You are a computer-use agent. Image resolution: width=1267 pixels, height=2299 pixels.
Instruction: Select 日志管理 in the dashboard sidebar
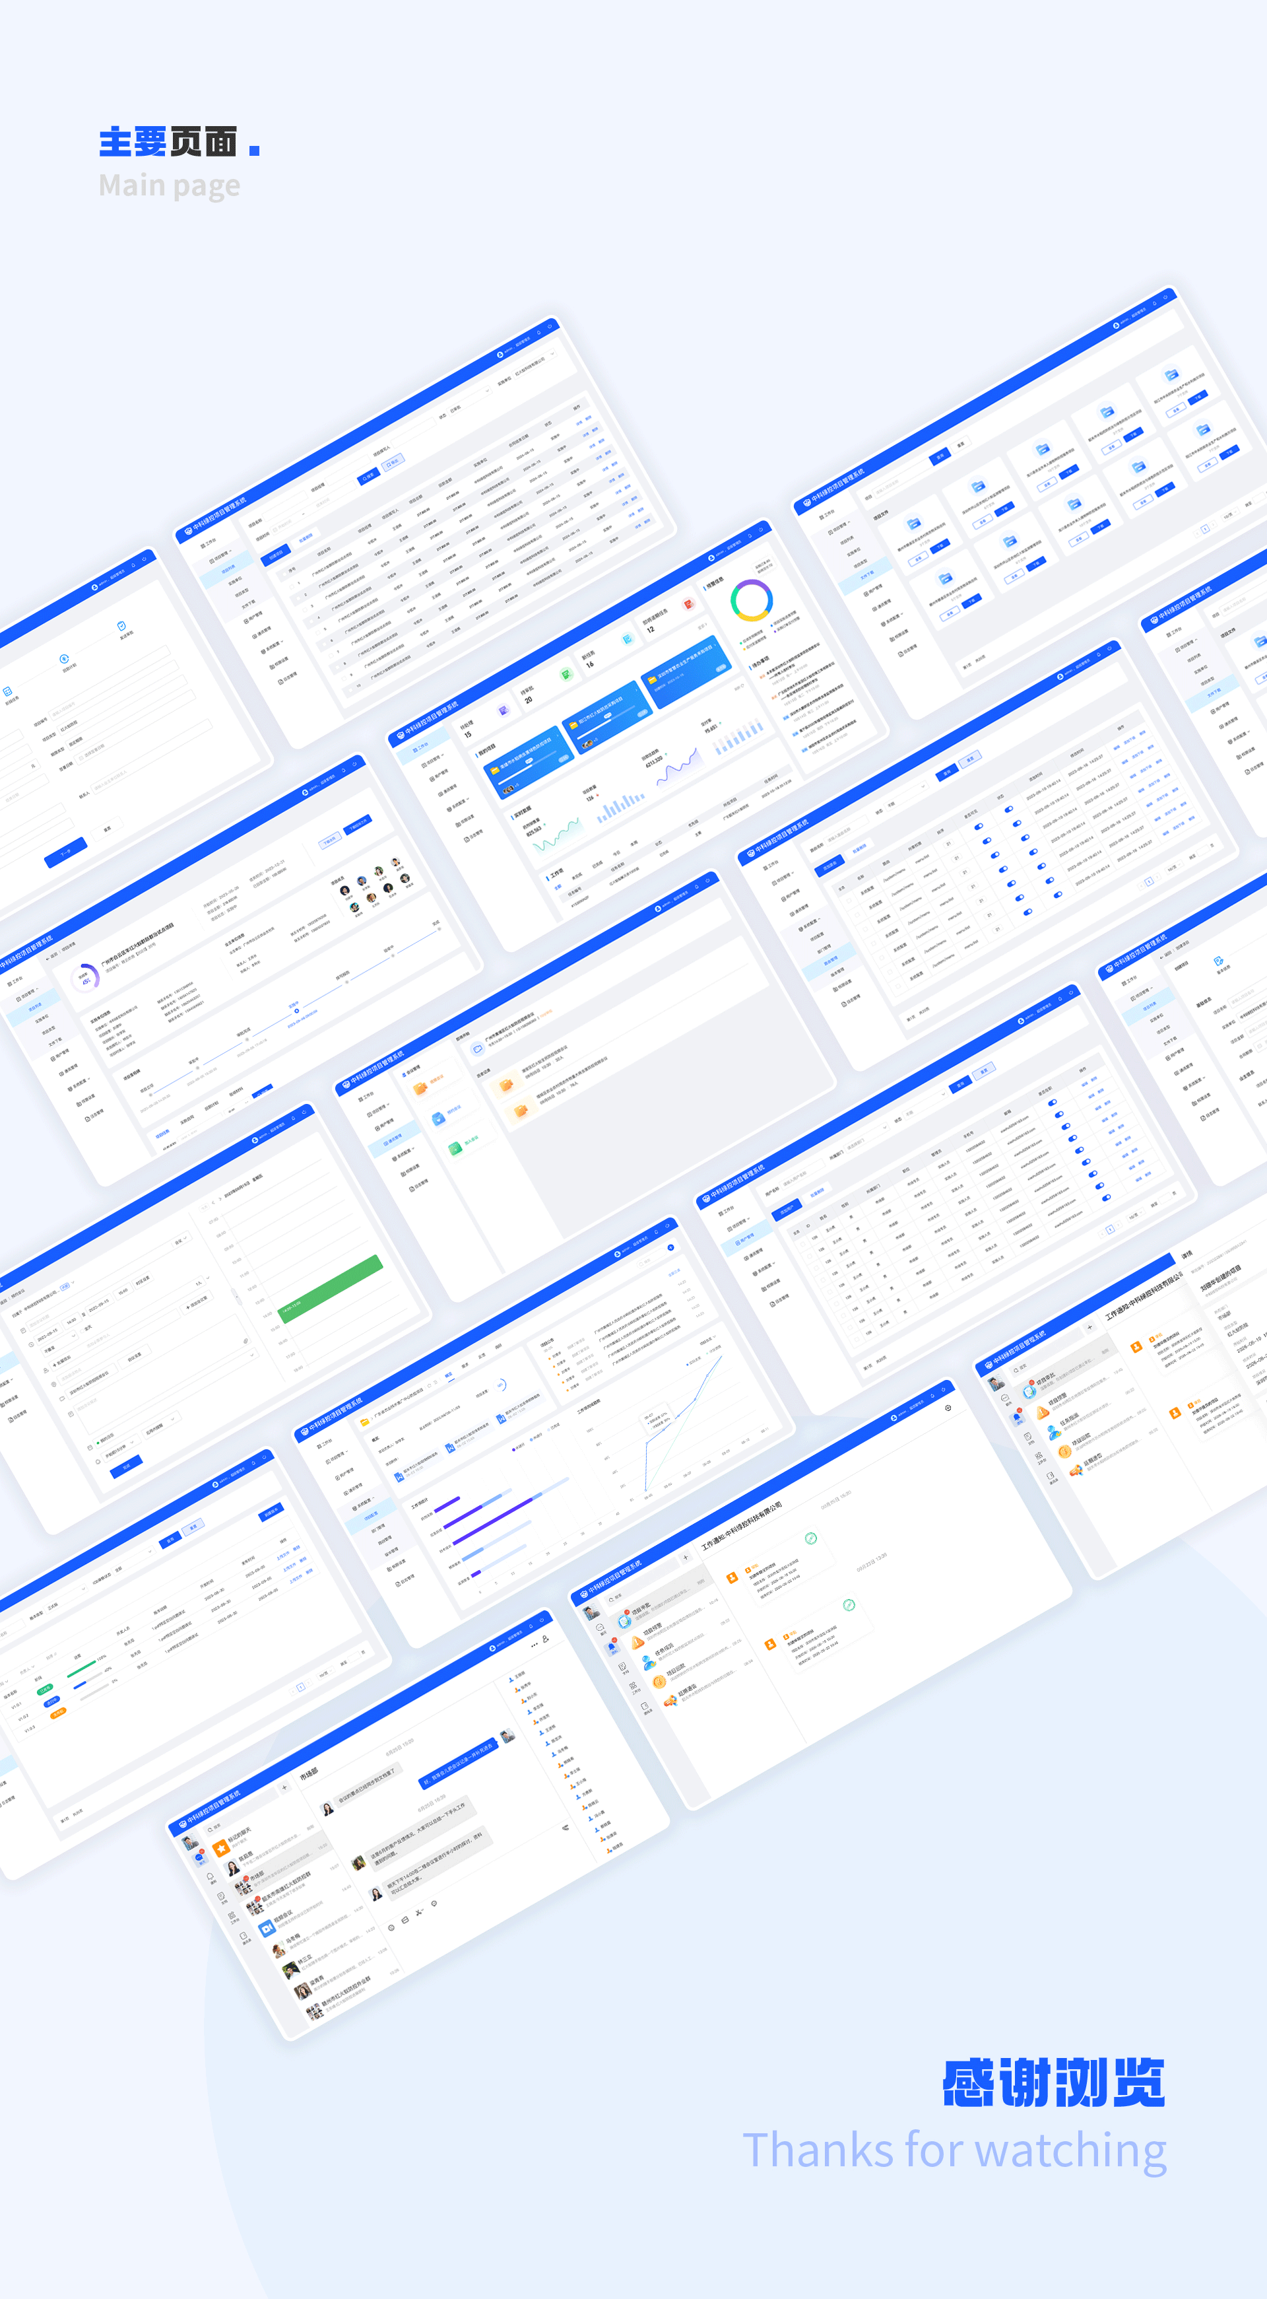click(x=473, y=837)
